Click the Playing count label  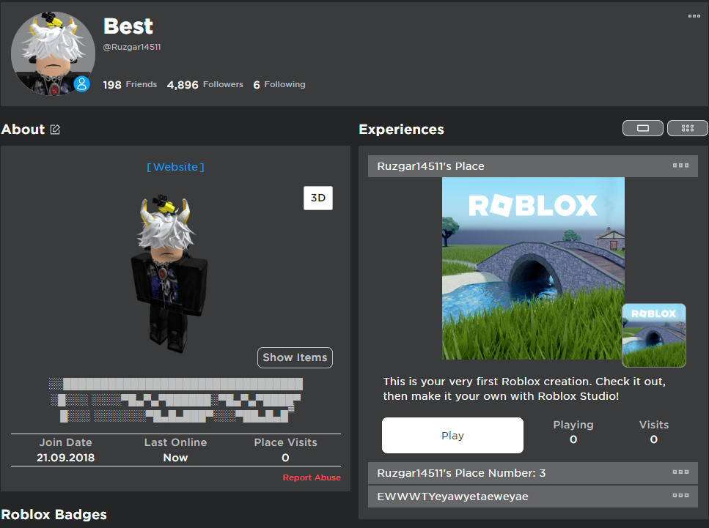[573, 425]
